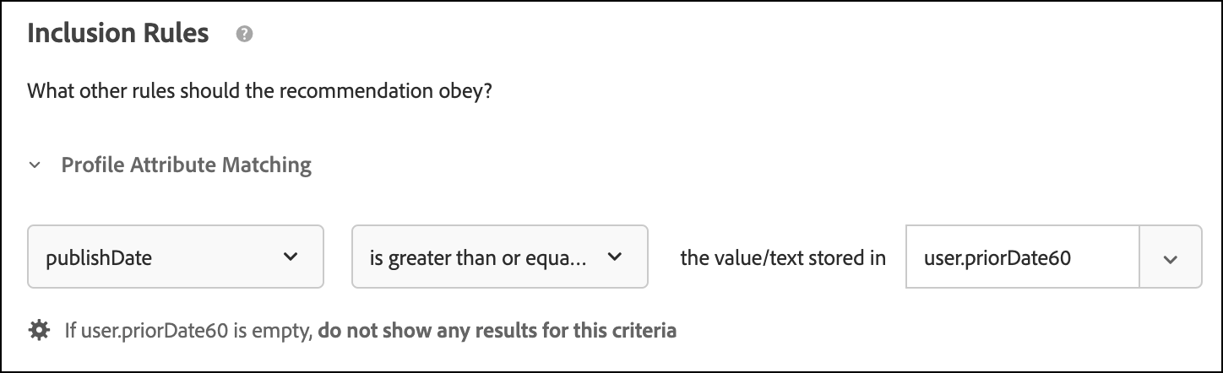Image resolution: width=1223 pixels, height=373 pixels.
Task: Click "What other rules should the recommendation obey?"
Action: [x=260, y=89]
